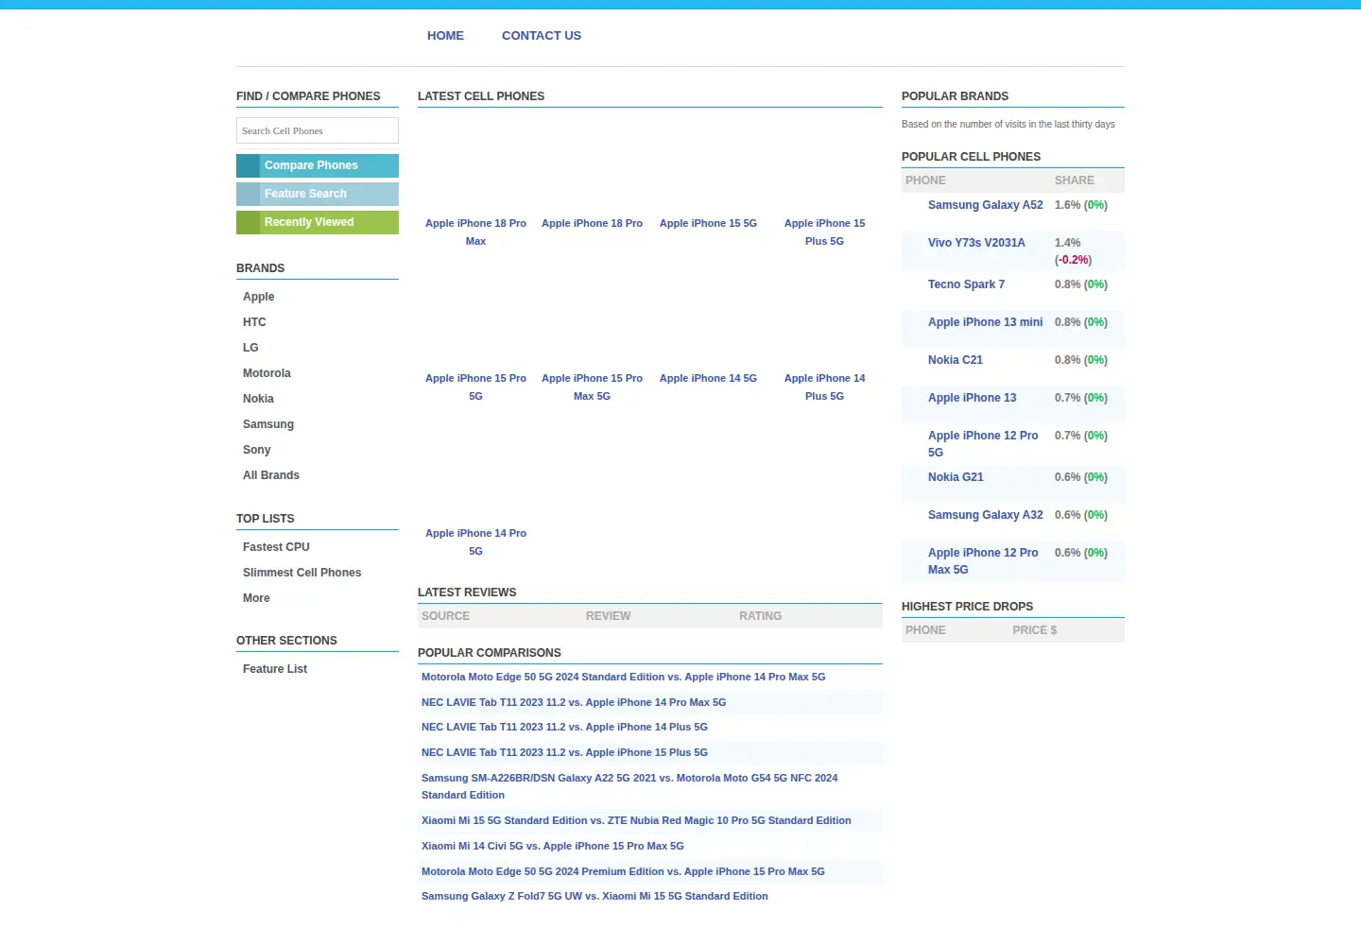Viewport: 1361px width, 945px height.
Task: Focus the Search Cell Phones field
Action: tap(318, 130)
